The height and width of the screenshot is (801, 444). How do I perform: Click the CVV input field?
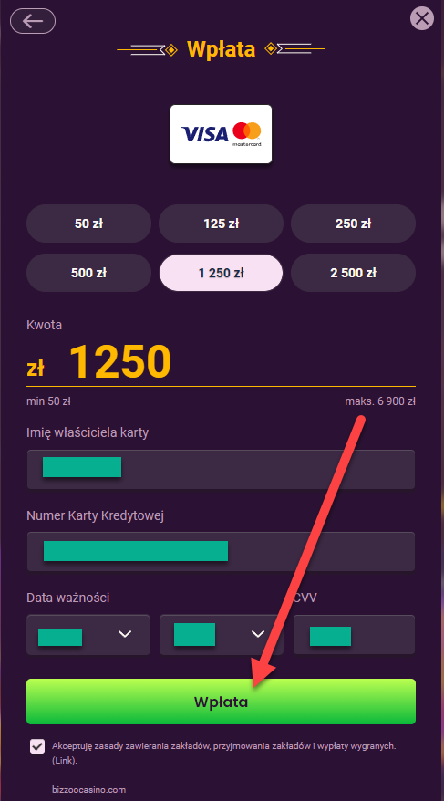pos(354,635)
